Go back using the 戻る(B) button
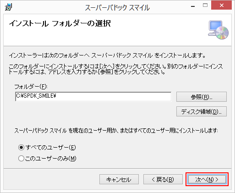 [163, 179]
